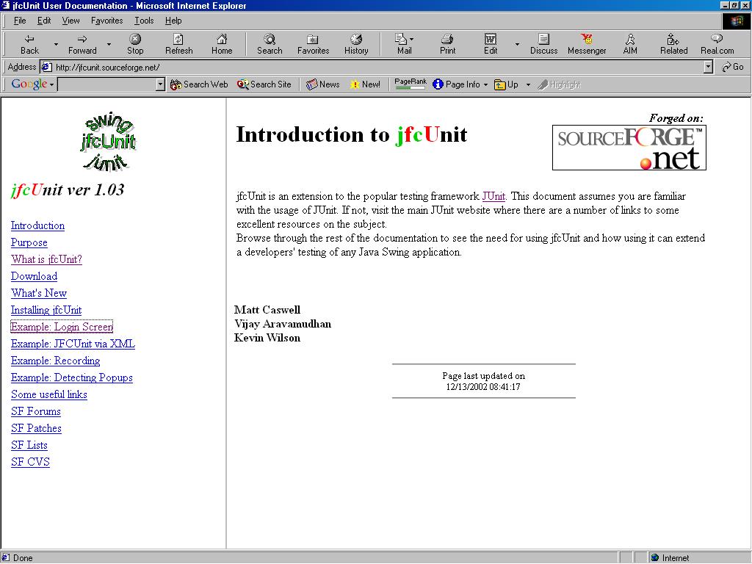
Task: Open the Mail toolbar button
Action: coord(405,44)
